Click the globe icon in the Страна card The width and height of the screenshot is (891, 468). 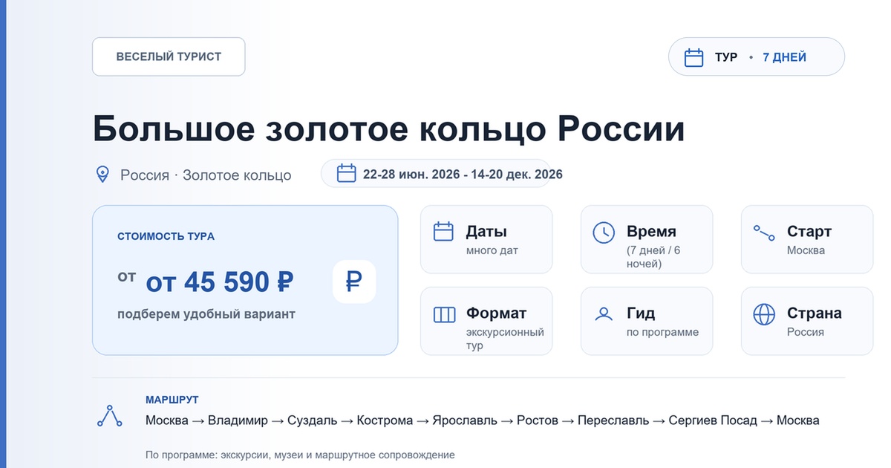tap(764, 314)
